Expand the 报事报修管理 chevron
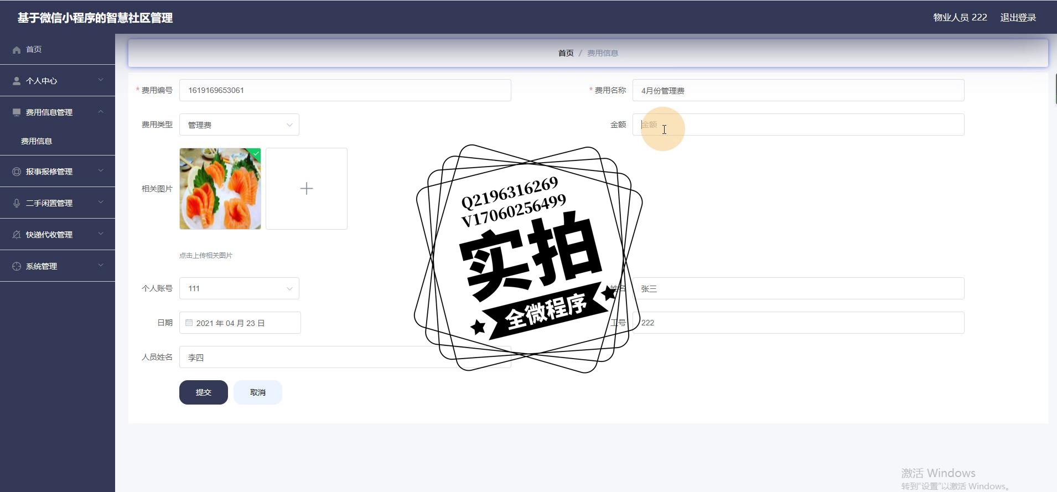Screen dimensions: 1057x492 101,171
